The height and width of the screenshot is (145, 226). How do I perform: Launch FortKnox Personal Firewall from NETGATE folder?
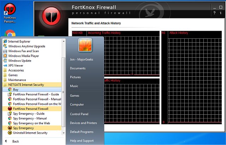(x=32, y=109)
